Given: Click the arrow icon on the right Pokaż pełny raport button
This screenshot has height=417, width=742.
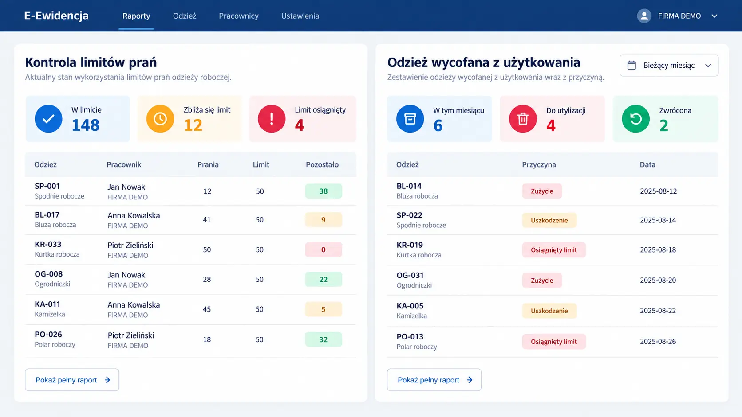Looking at the screenshot, I should click(x=470, y=380).
